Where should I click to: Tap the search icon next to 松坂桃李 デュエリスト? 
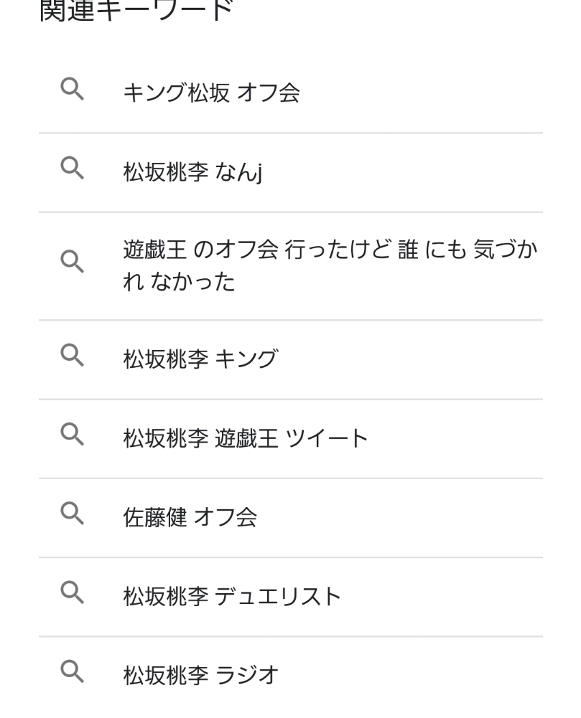pyautogui.click(x=72, y=592)
